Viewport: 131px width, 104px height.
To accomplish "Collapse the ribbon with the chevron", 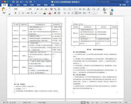I will (x=128, y=5).
